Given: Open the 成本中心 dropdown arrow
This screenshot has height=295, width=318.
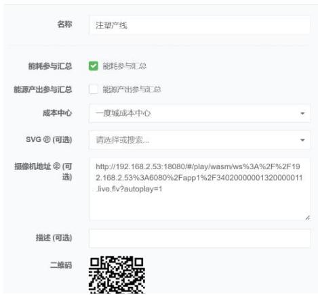Looking at the screenshot, I should (x=302, y=113).
